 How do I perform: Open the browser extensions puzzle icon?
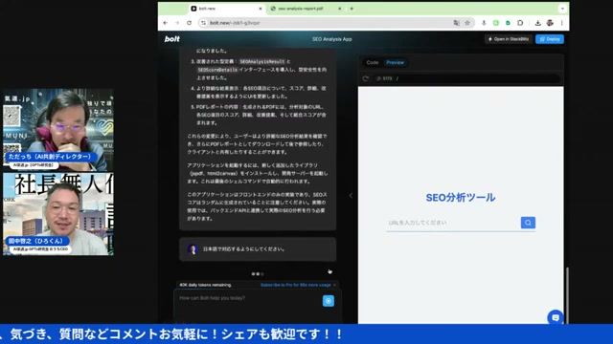click(520, 23)
